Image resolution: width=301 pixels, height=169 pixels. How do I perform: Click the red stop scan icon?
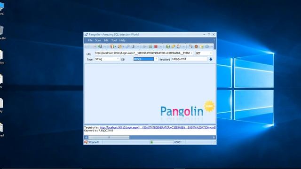(156, 46)
